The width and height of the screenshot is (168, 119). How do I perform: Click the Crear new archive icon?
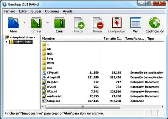[60, 23]
